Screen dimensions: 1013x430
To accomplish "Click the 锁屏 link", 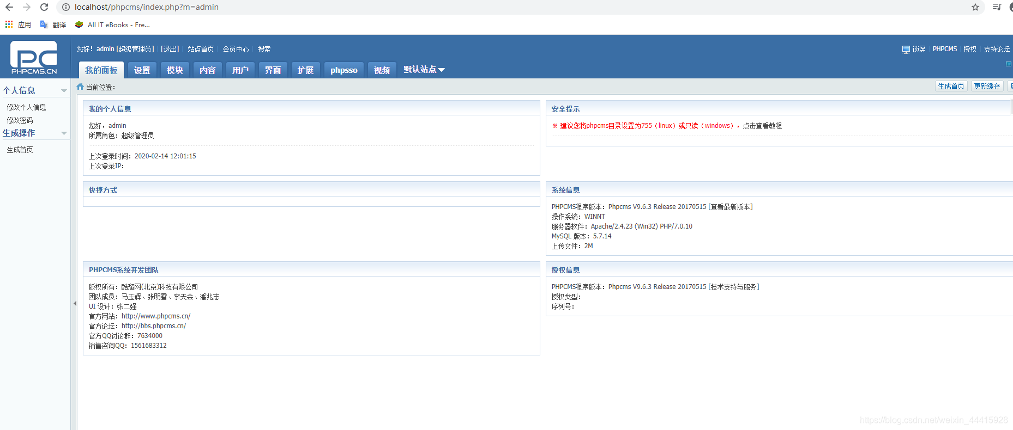I will (x=919, y=49).
